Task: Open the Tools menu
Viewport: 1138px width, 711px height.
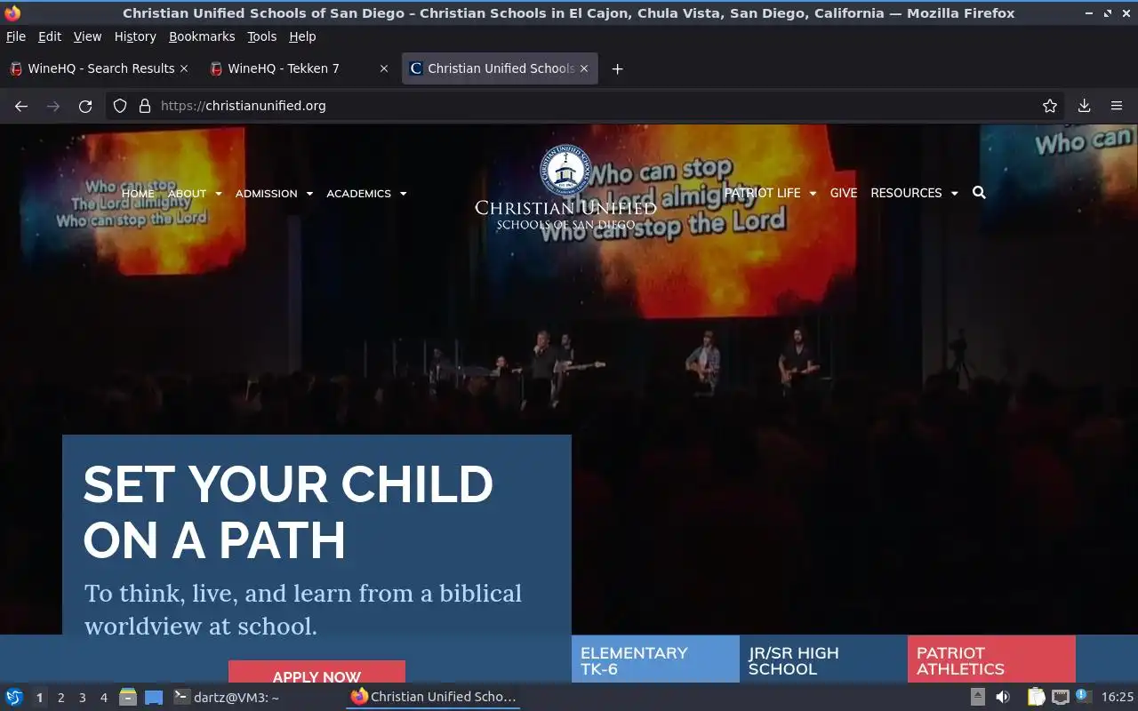Action: (262, 36)
